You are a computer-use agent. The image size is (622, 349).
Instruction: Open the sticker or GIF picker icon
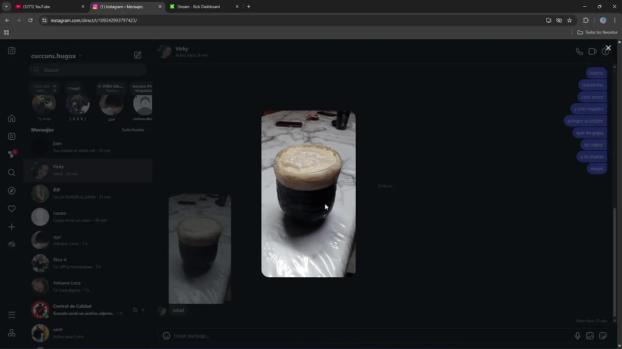click(x=603, y=336)
